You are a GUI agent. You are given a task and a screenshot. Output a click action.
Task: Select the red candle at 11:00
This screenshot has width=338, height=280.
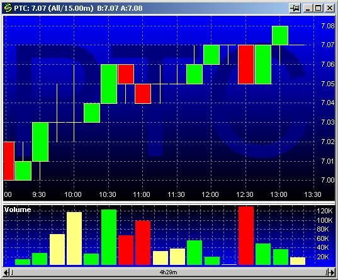point(143,94)
